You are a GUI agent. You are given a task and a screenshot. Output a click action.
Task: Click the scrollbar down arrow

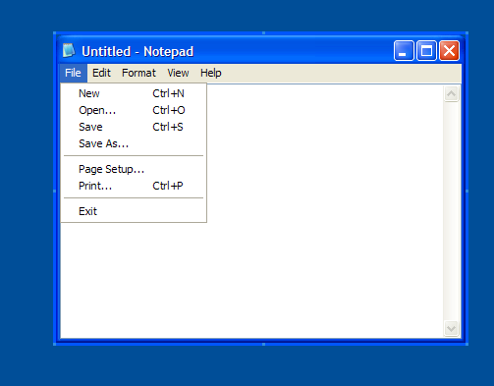[x=451, y=328]
